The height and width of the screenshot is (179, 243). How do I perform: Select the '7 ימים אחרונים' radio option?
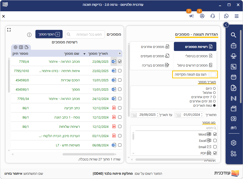[214, 97]
